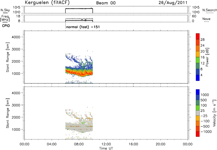Pick the bright blue bottom Power colorbar segment
The image size is (217, 150).
coord(198,78)
